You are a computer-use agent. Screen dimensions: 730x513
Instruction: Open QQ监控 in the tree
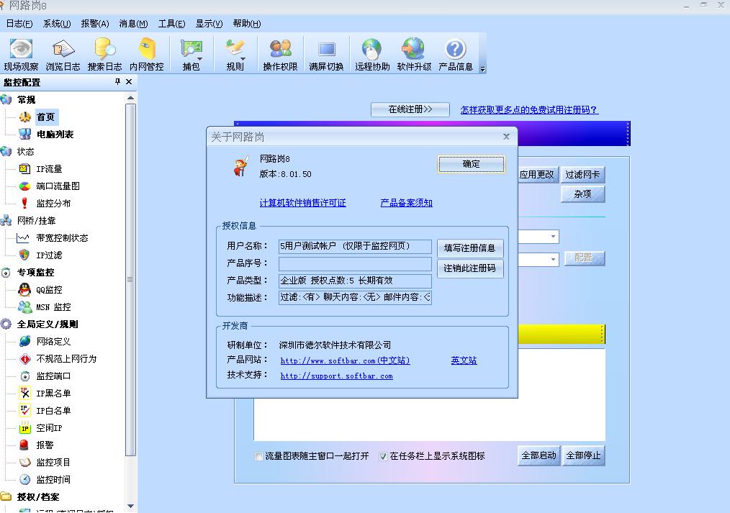tap(49, 290)
